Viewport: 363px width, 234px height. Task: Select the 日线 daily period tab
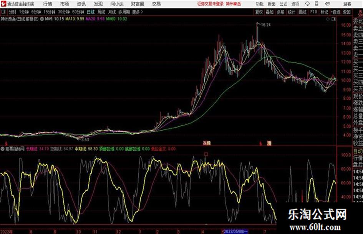click(91, 12)
